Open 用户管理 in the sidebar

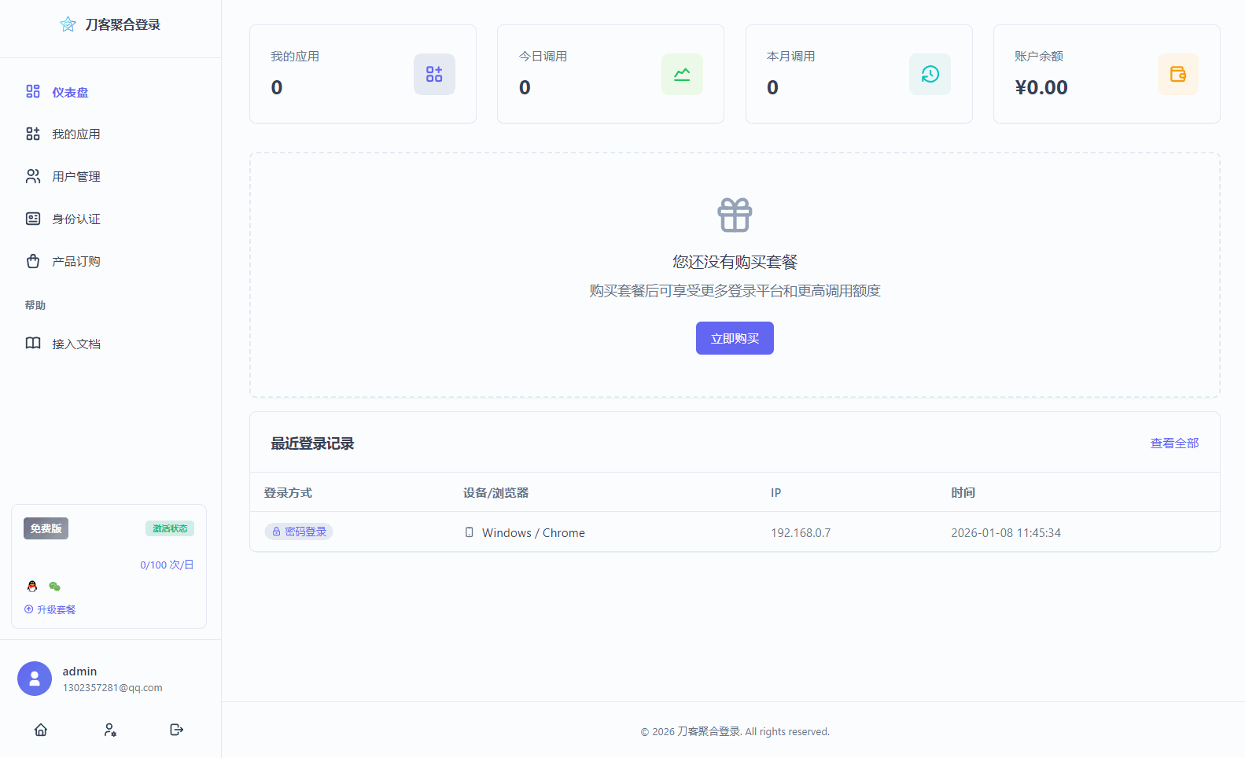(76, 177)
